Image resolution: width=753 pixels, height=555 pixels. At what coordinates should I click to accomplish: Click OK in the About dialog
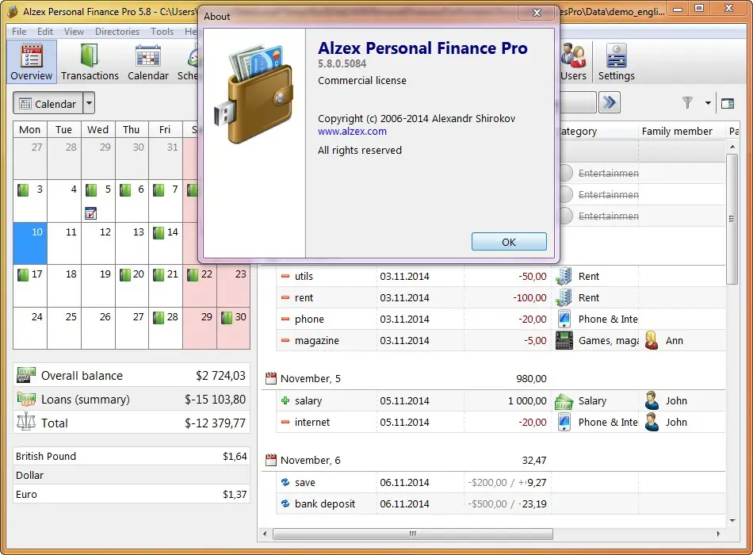pos(509,242)
